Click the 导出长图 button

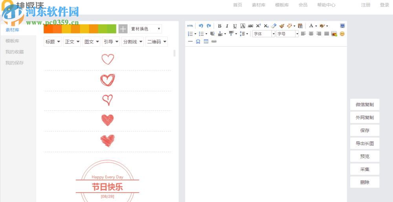365,143
